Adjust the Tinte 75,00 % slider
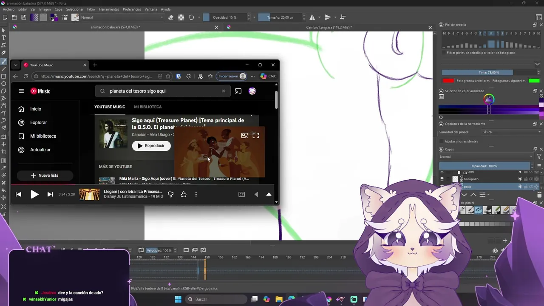 pyautogui.click(x=489, y=72)
